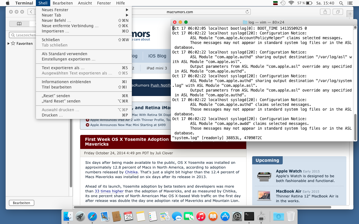The height and width of the screenshot is (224, 359).
Task: Open the yellow Notes icon in Dock
Action: click(x=141, y=216)
